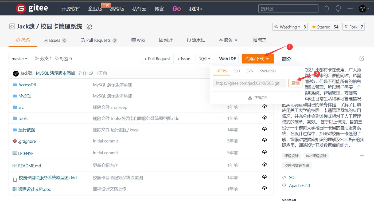Open 开源软件 in the header
Screen dimensions: 374x201
tap(71, 9)
